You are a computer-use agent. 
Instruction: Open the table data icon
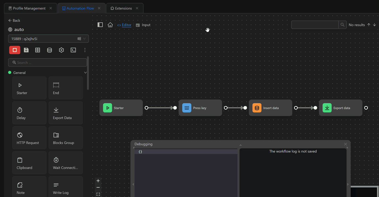click(38, 50)
